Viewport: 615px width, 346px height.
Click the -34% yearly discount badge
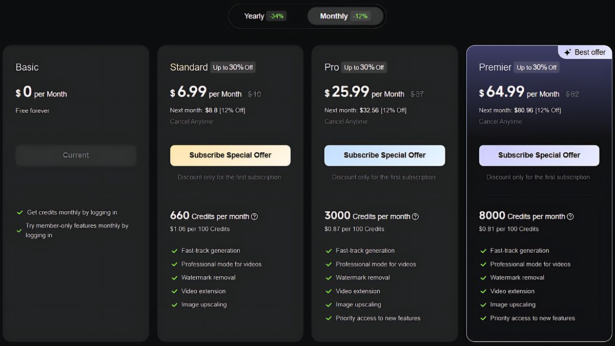pos(276,16)
